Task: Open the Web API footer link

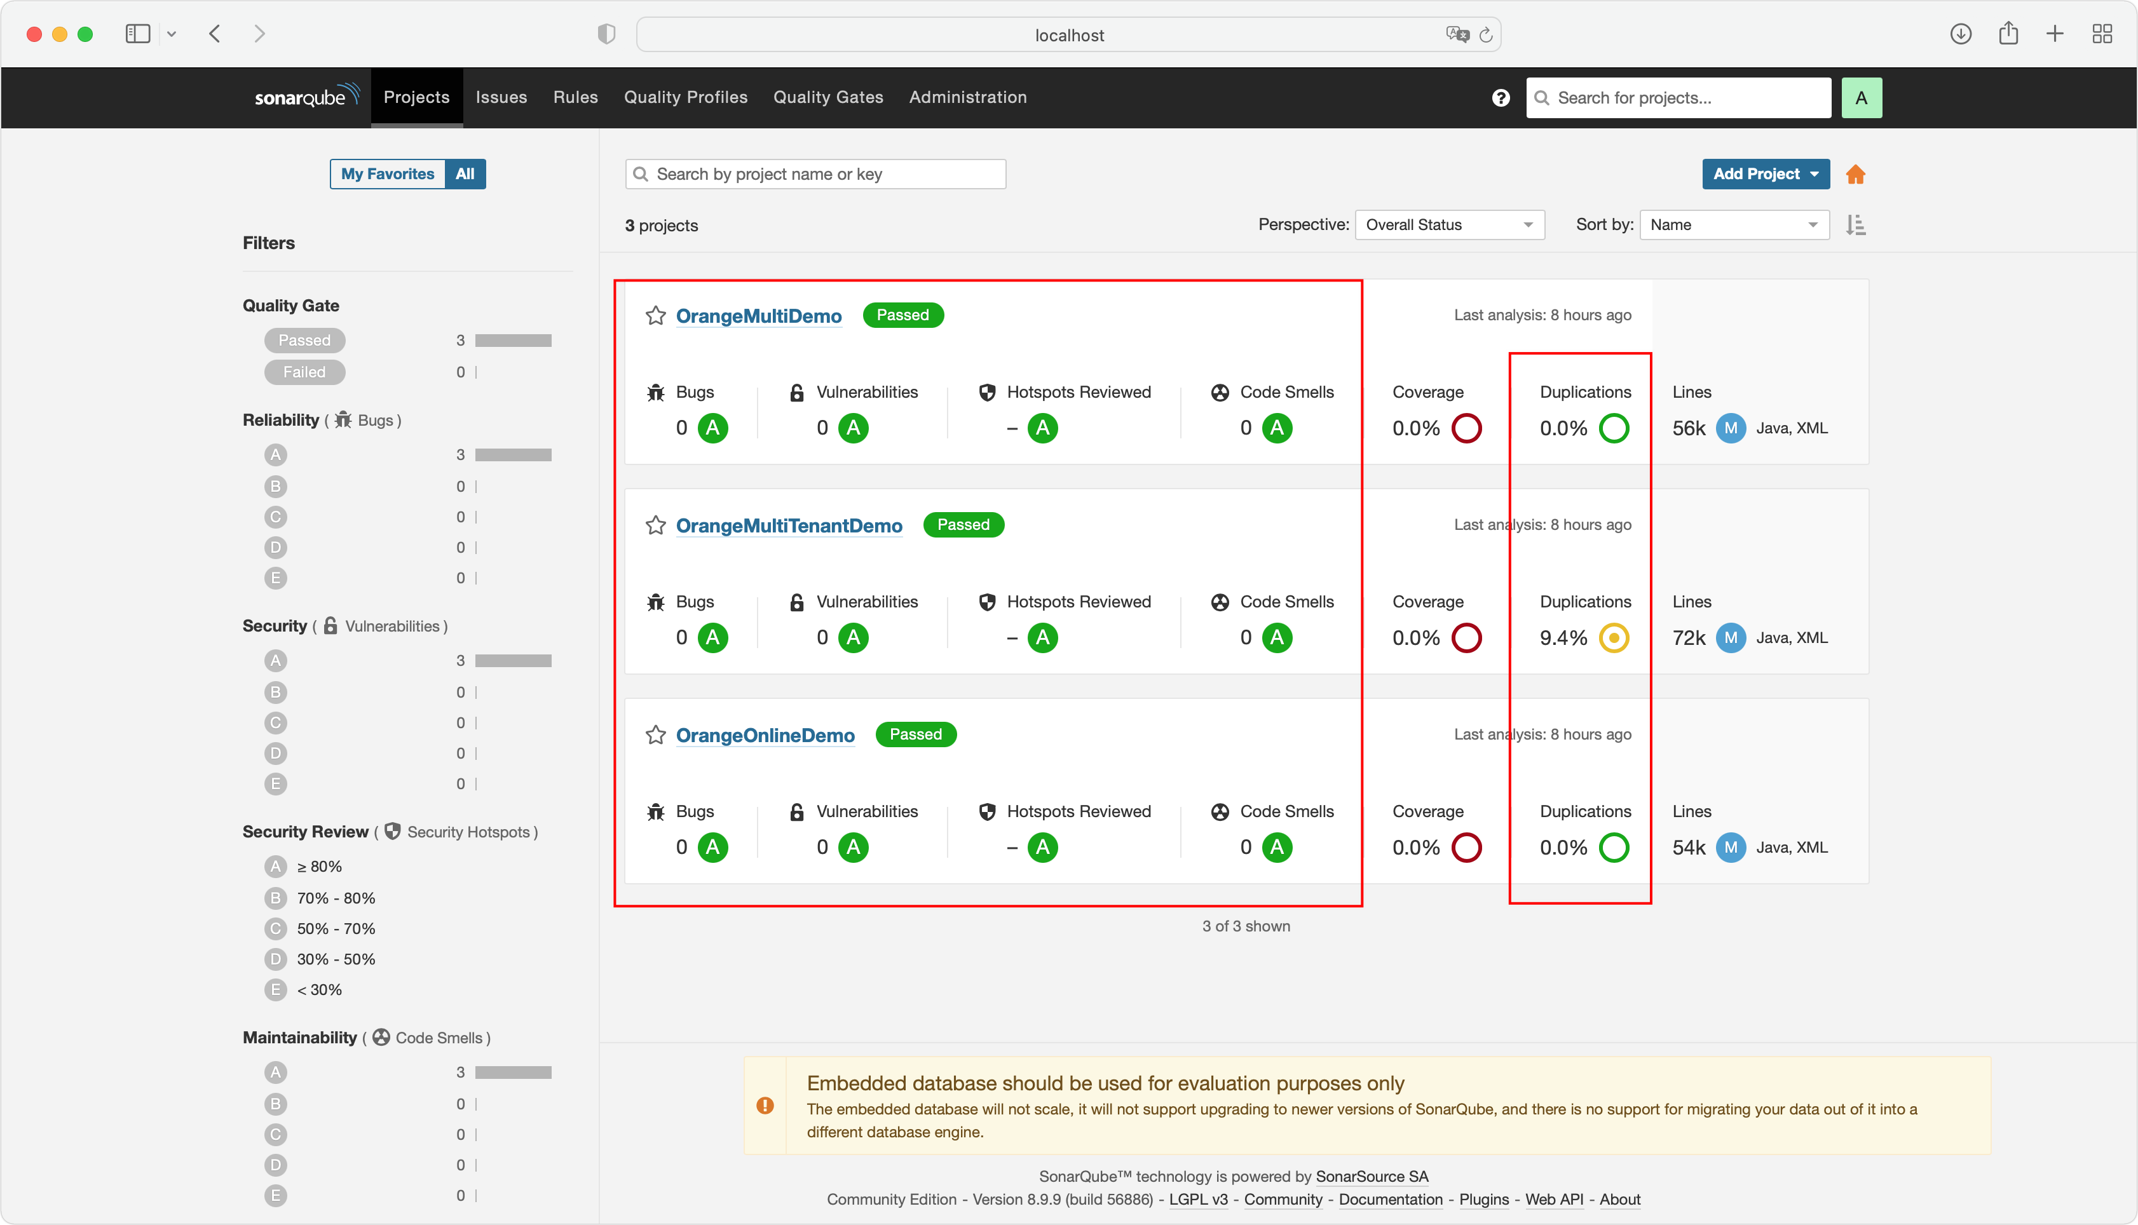Action: coord(1553,1199)
